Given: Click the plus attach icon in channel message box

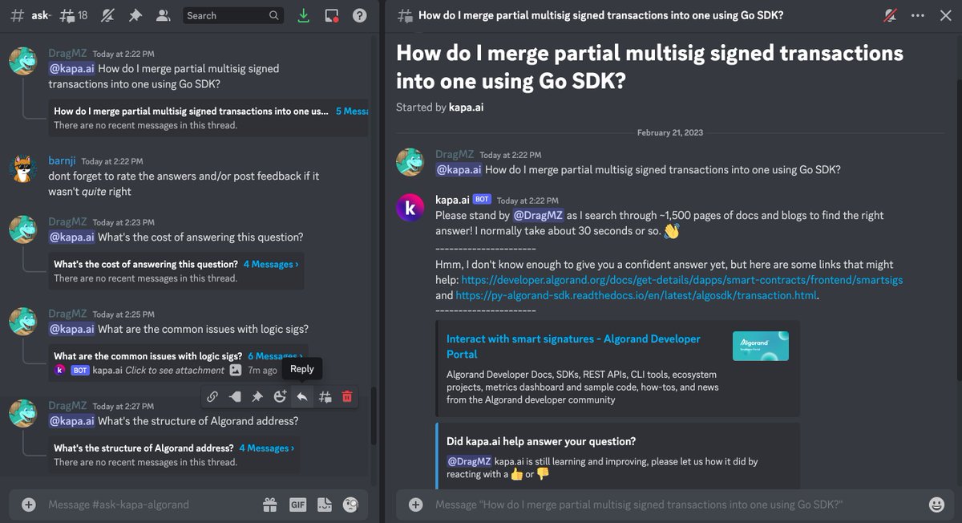Looking at the screenshot, I should [29, 505].
